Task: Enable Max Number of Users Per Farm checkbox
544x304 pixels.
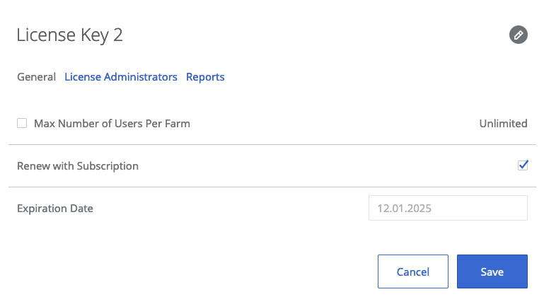Action: tap(22, 123)
